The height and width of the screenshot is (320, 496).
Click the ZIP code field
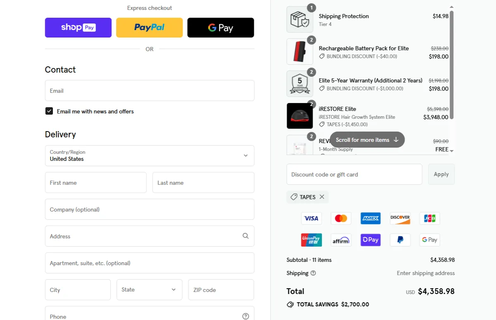(x=221, y=290)
